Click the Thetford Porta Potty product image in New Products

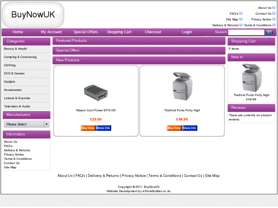tap(182, 86)
